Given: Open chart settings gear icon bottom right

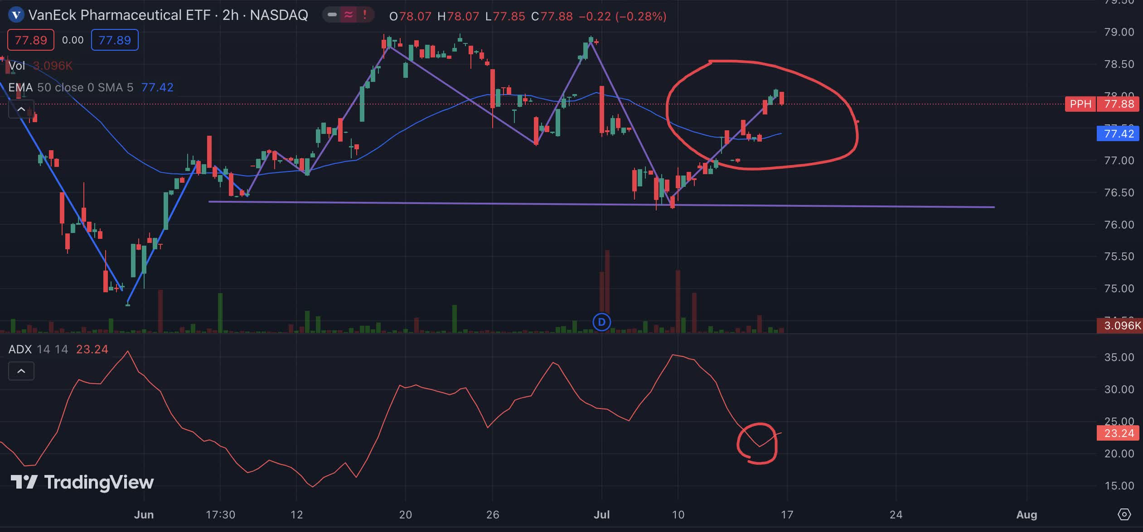Looking at the screenshot, I should (1124, 514).
